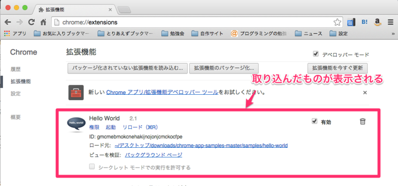The image size is (398, 186).
Task: Select 拡張機能 in the Chrome sidebar
Action: pos(20,81)
